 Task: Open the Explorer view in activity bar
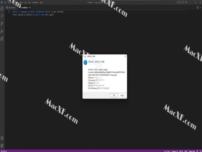point(2,8)
